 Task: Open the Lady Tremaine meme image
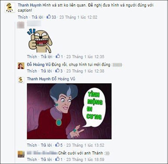click(x=69, y=111)
